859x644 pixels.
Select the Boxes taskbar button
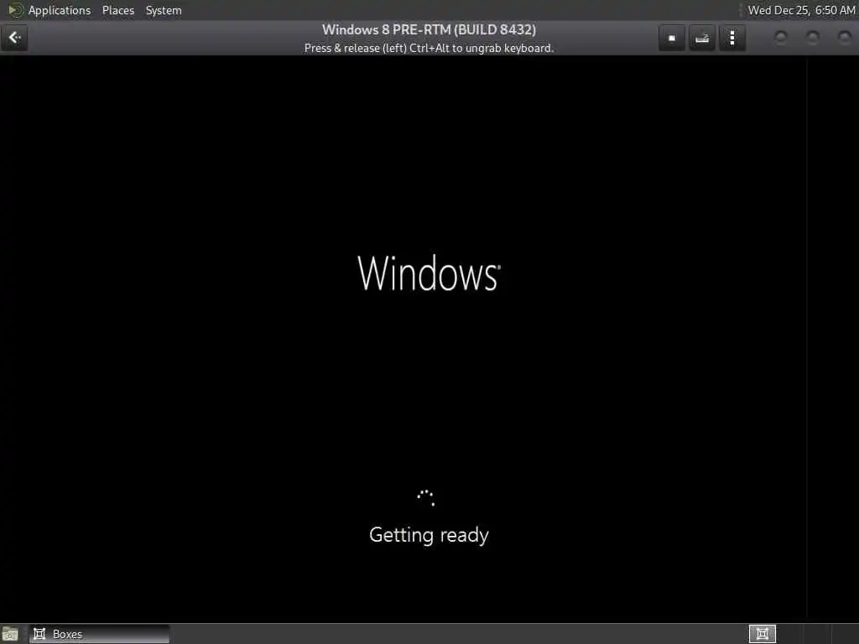click(99, 634)
